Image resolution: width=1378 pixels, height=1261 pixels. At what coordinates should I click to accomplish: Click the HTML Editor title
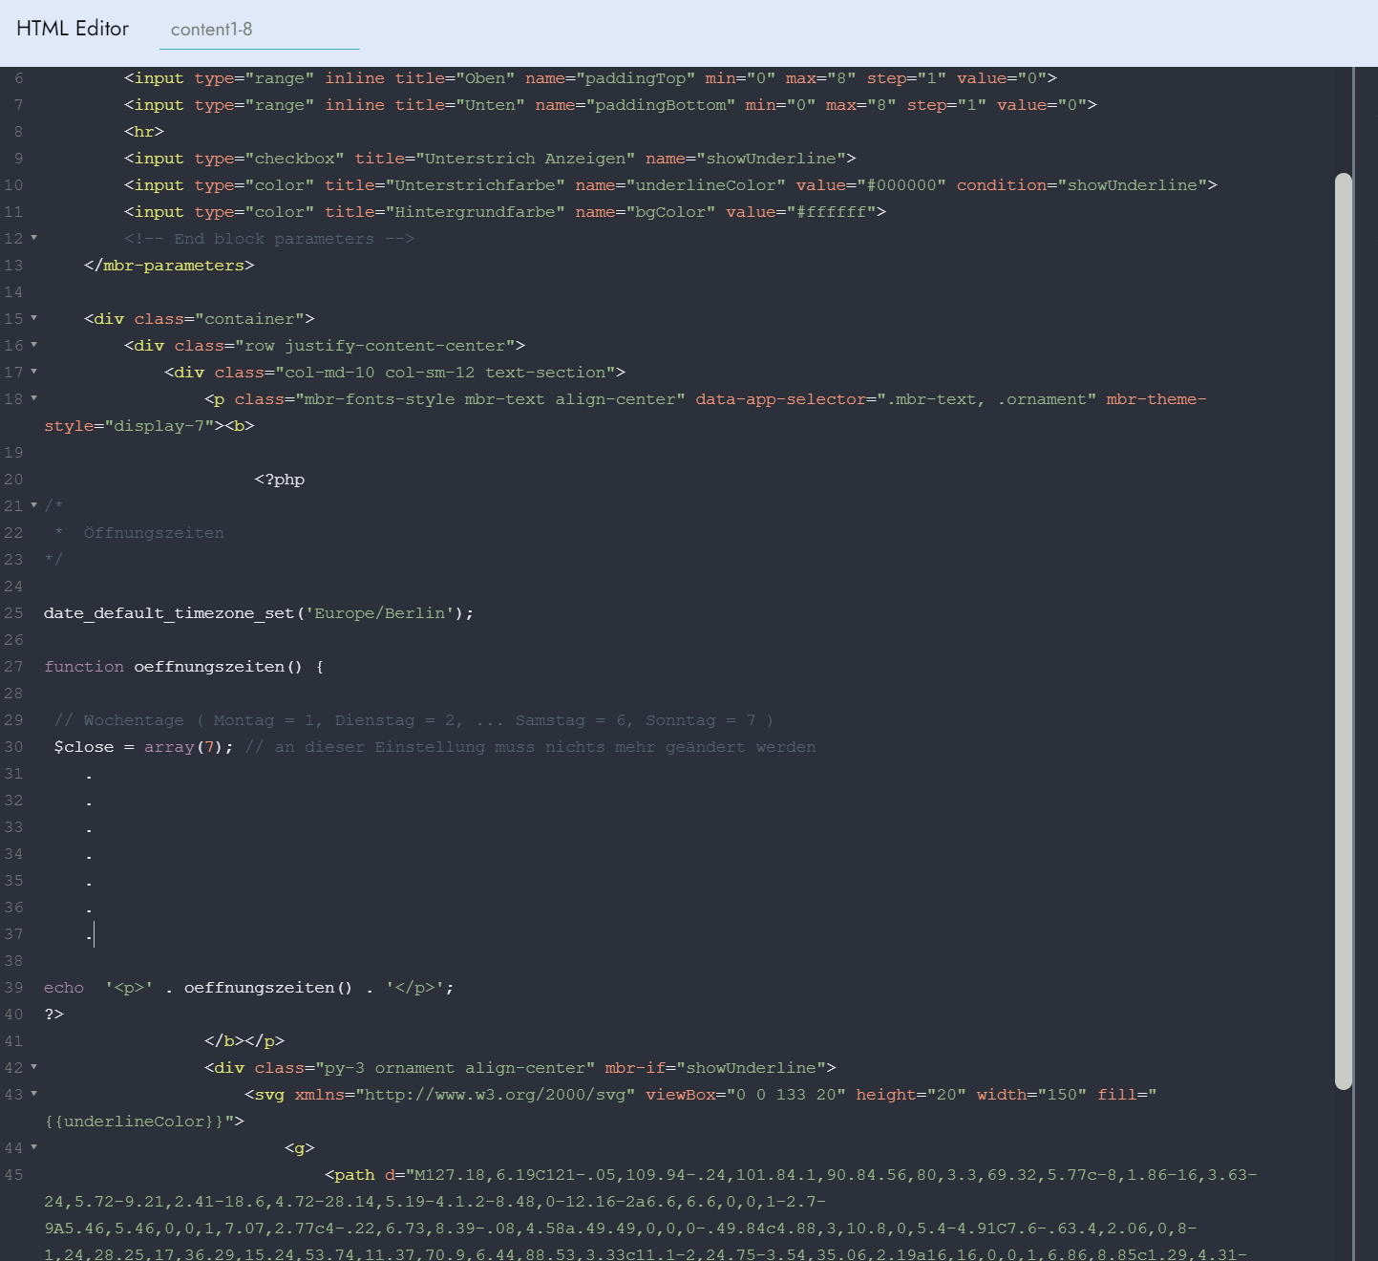pyautogui.click(x=73, y=29)
